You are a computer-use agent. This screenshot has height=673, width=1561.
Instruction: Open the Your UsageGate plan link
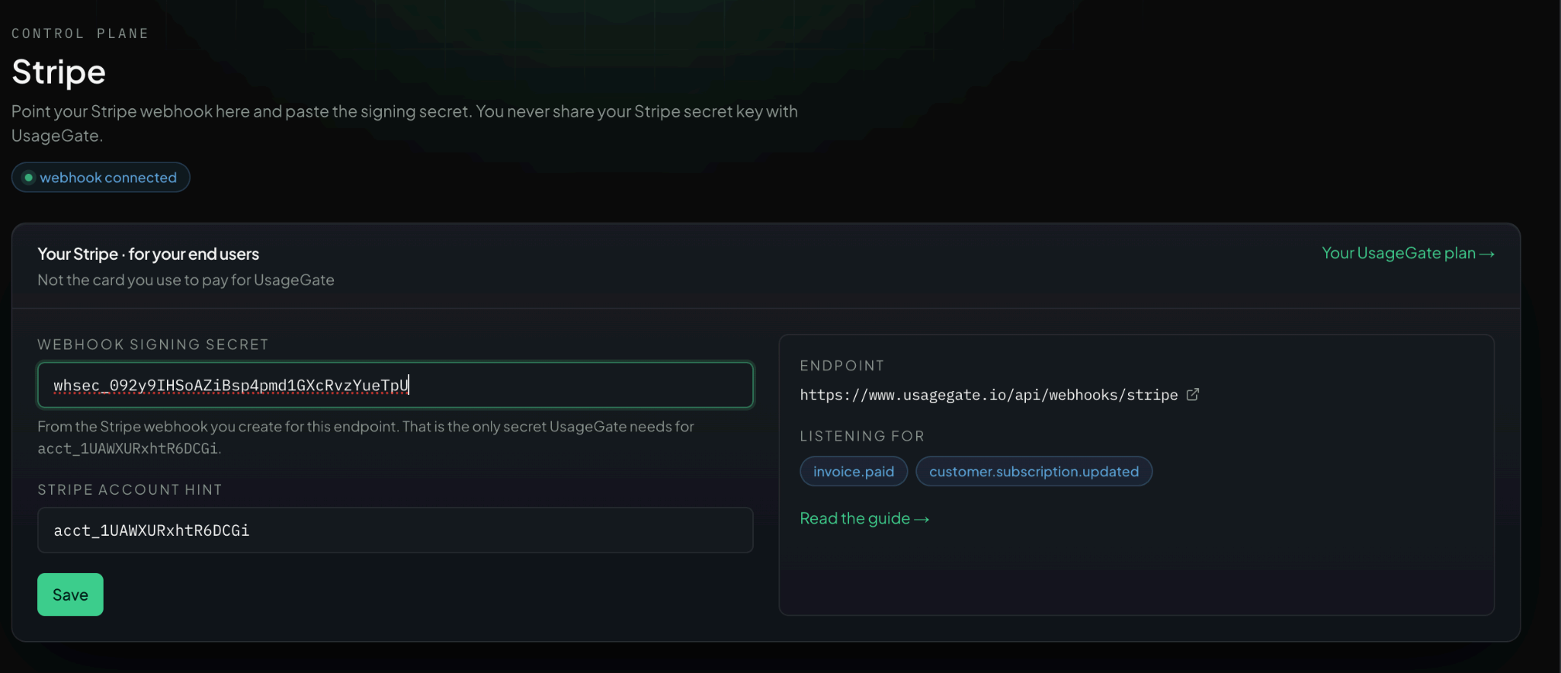pos(1408,253)
